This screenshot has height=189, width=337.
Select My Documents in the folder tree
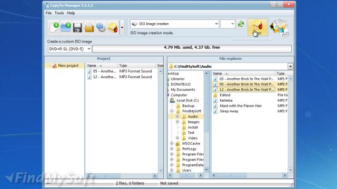pyautogui.click(x=183, y=90)
